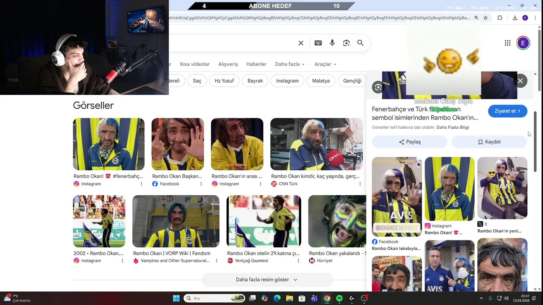Open Microsoft Store from taskbar

coord(302,298)
